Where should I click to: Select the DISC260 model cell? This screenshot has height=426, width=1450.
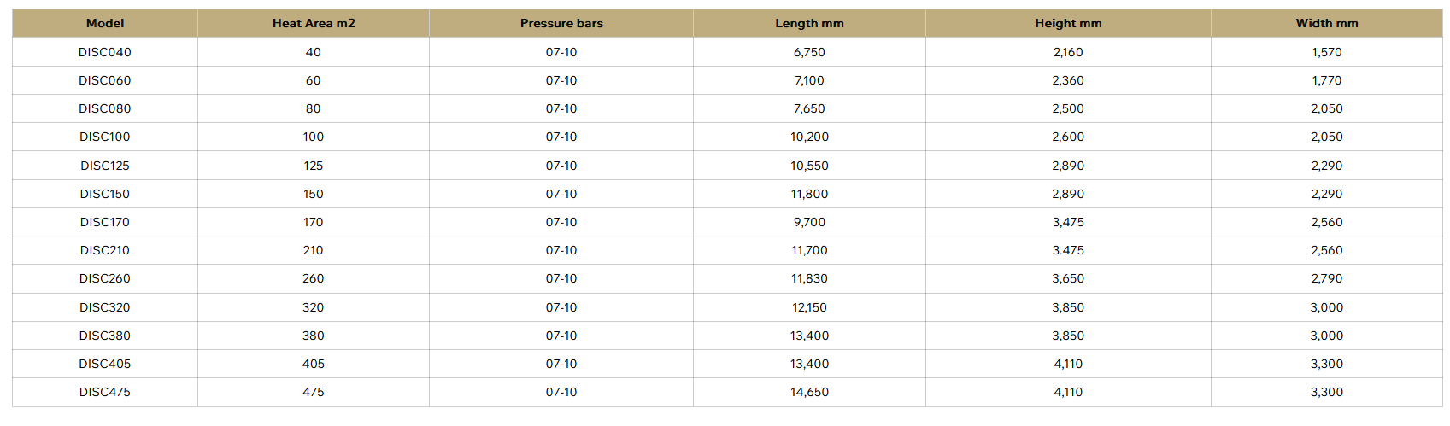[105, 278]
